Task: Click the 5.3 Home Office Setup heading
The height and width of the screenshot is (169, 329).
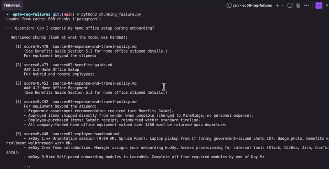Action: click(51, 69)
